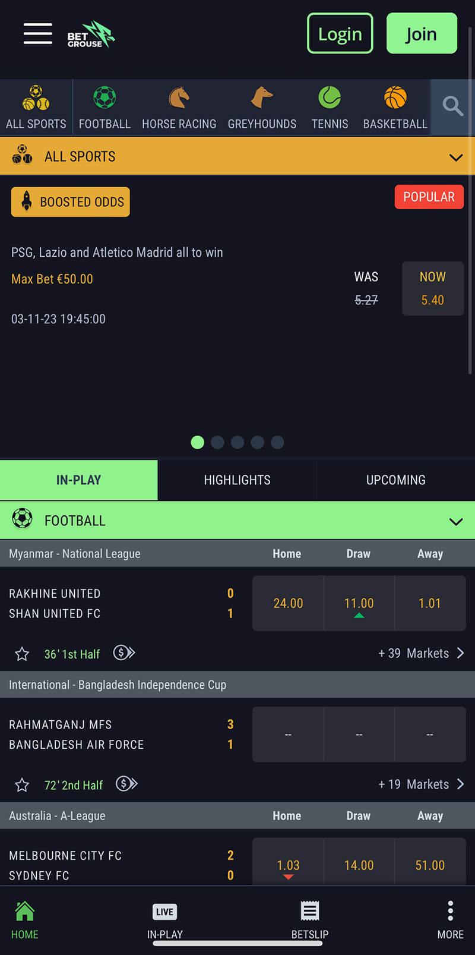Select the last carousel page dot
475x955 pixels.
click(277, 442)
